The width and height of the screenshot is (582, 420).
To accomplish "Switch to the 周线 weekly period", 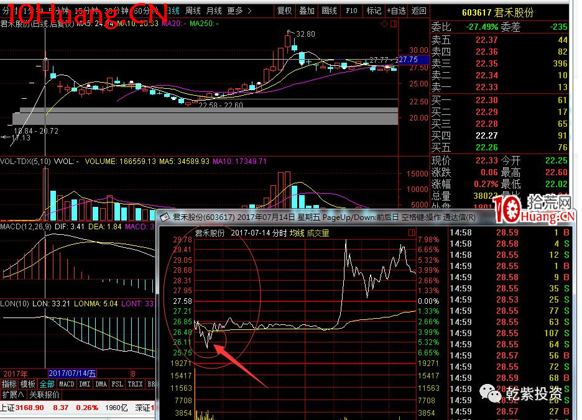I will point(193,11).
